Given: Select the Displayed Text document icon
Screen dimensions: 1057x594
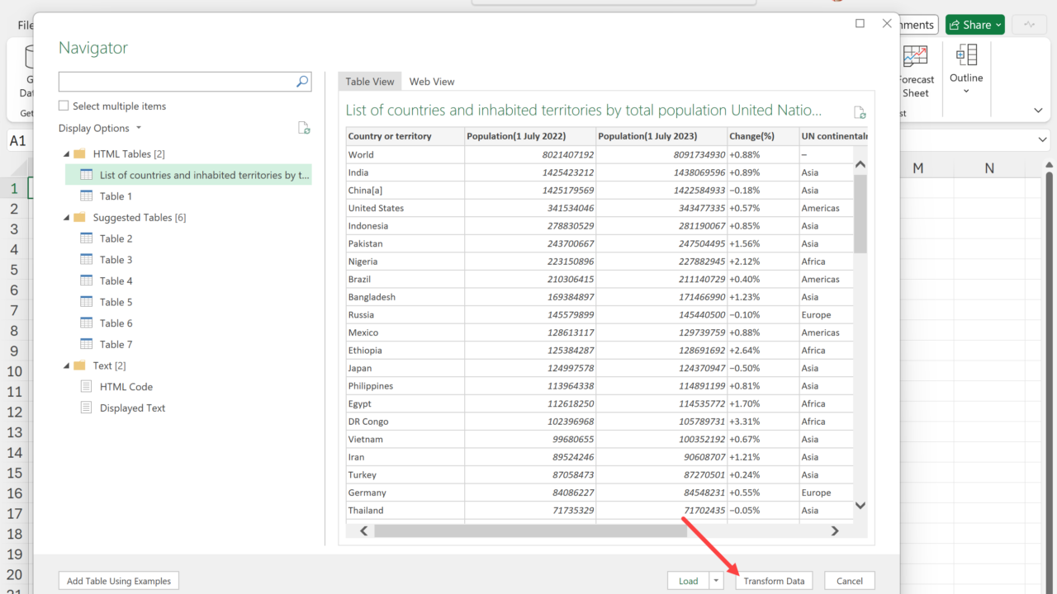Looking at the screenshot, I should pyautogui.click(x=87, y=408).
